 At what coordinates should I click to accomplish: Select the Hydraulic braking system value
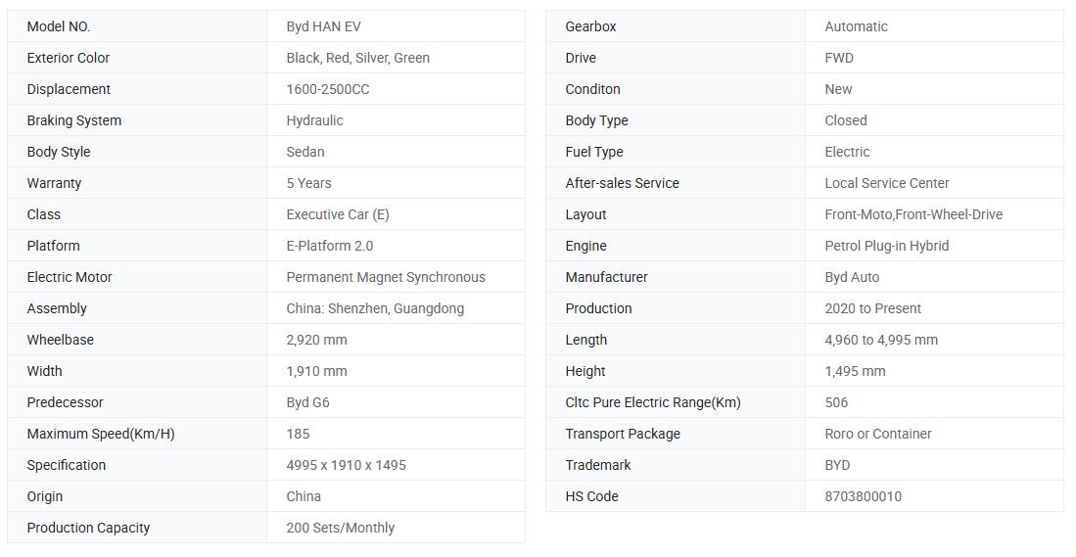pos(314,120)
